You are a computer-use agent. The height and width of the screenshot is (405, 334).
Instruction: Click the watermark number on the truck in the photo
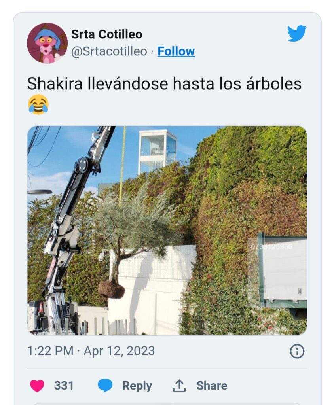click(x=271, y=247)
